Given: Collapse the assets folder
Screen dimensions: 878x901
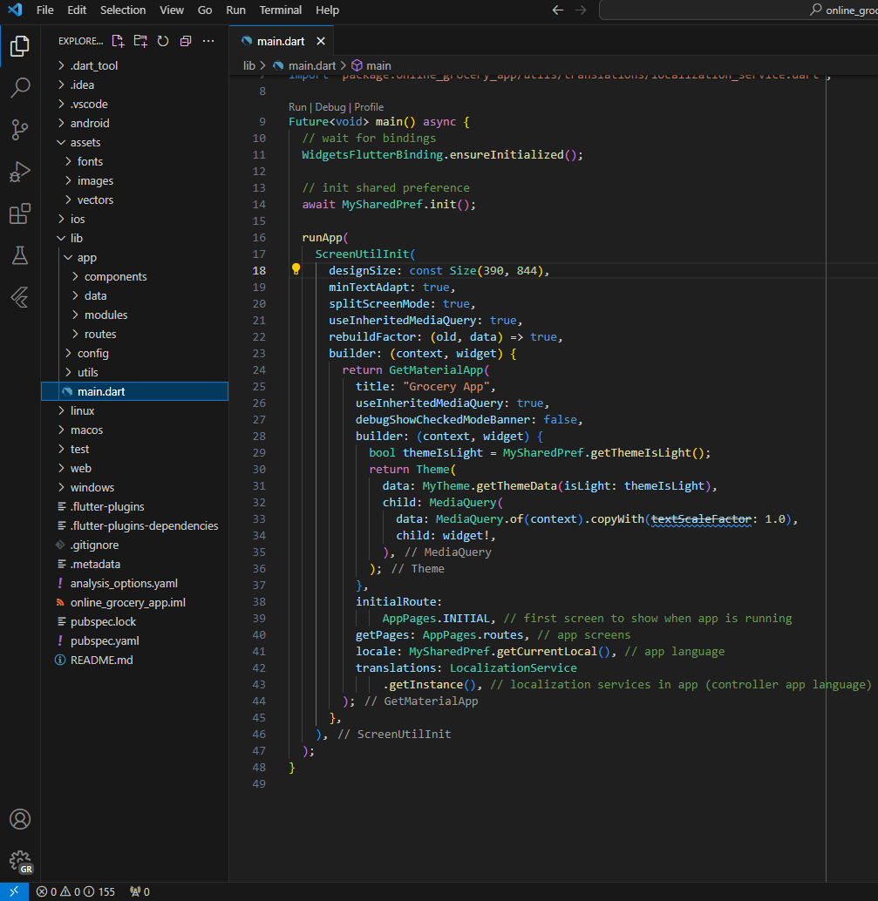Looking at the screenshot, I should [x=85, y=142].
